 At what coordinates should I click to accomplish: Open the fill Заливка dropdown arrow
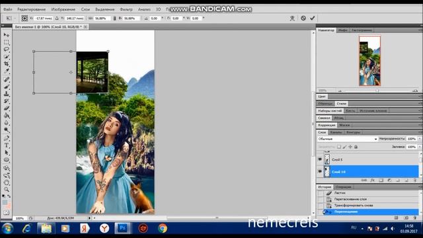(x=420, y=147)
